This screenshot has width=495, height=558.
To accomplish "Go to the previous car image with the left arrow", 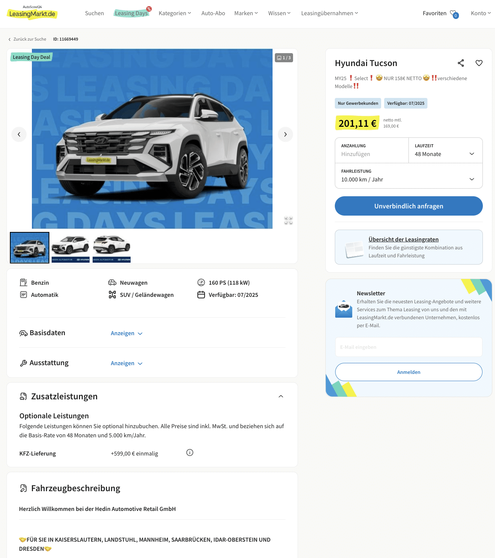I will point(19,134).
